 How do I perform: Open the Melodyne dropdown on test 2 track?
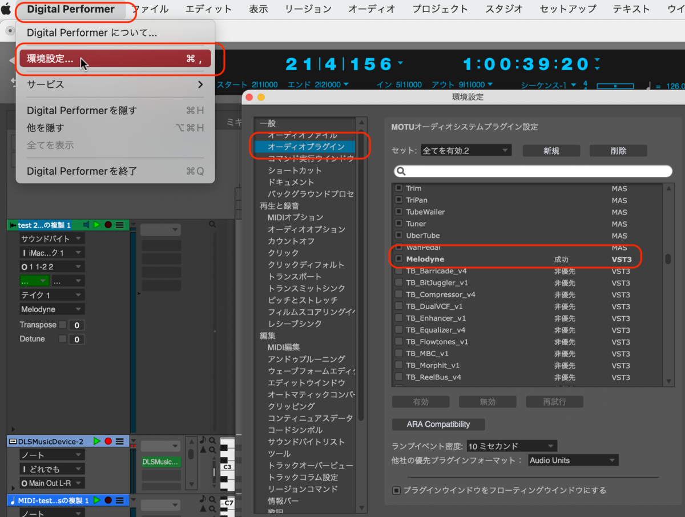tap(52, 309)
